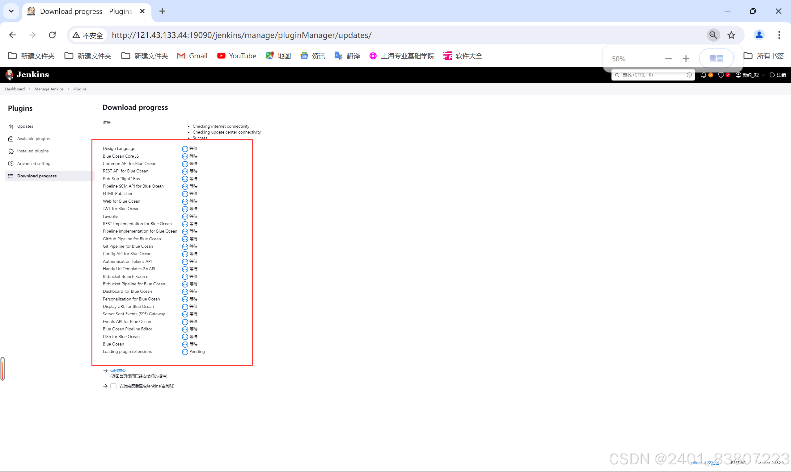Click the YouTube bookmark in the bookmarks bar
Screen dimensions: 791x472
[236, 56]
